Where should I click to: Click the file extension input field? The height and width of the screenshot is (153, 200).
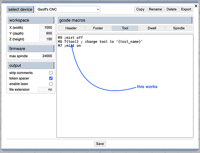tap(46, 89)
